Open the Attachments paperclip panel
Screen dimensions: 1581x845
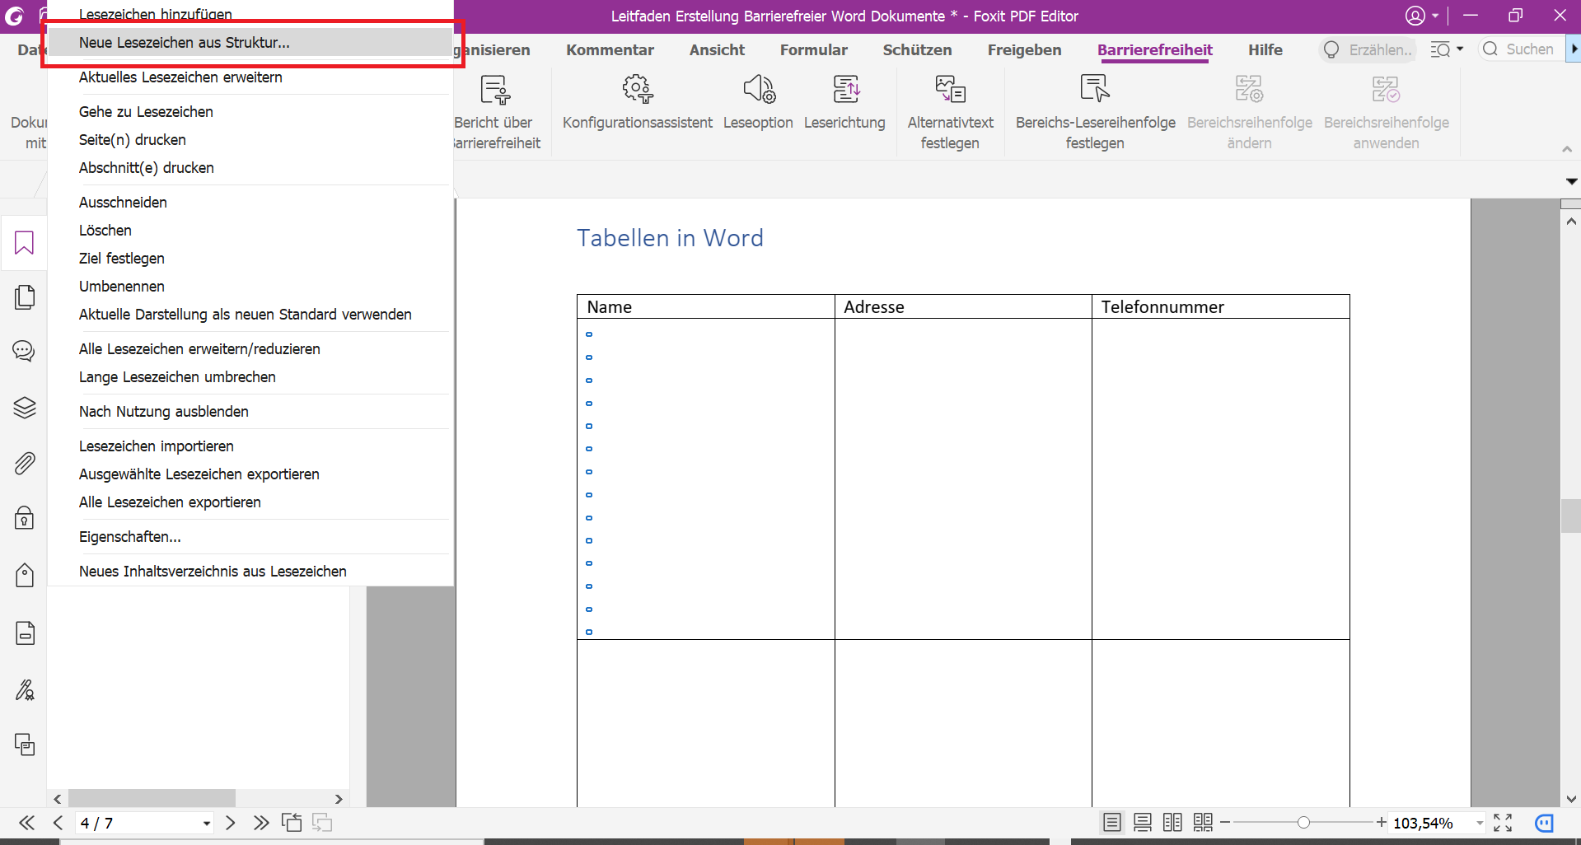(25, 463)
